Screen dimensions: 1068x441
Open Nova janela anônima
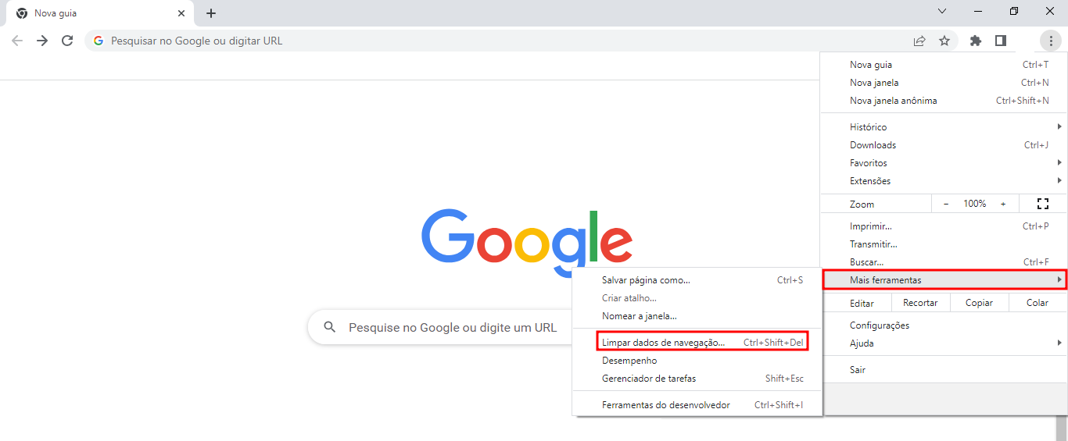pos(944,101)
